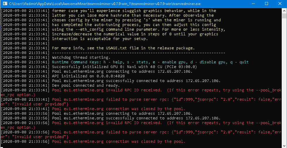Maximize the teamredminer console window
This screenshot has width=287, height=148.
(266, 4)
